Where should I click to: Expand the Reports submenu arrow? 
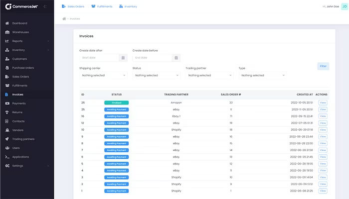pos(48,41)
